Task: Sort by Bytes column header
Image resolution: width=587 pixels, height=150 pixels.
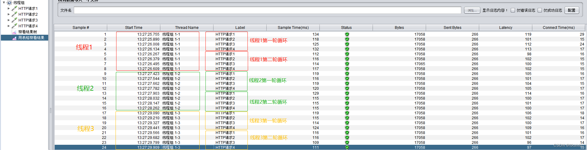Action: (399, 28)
